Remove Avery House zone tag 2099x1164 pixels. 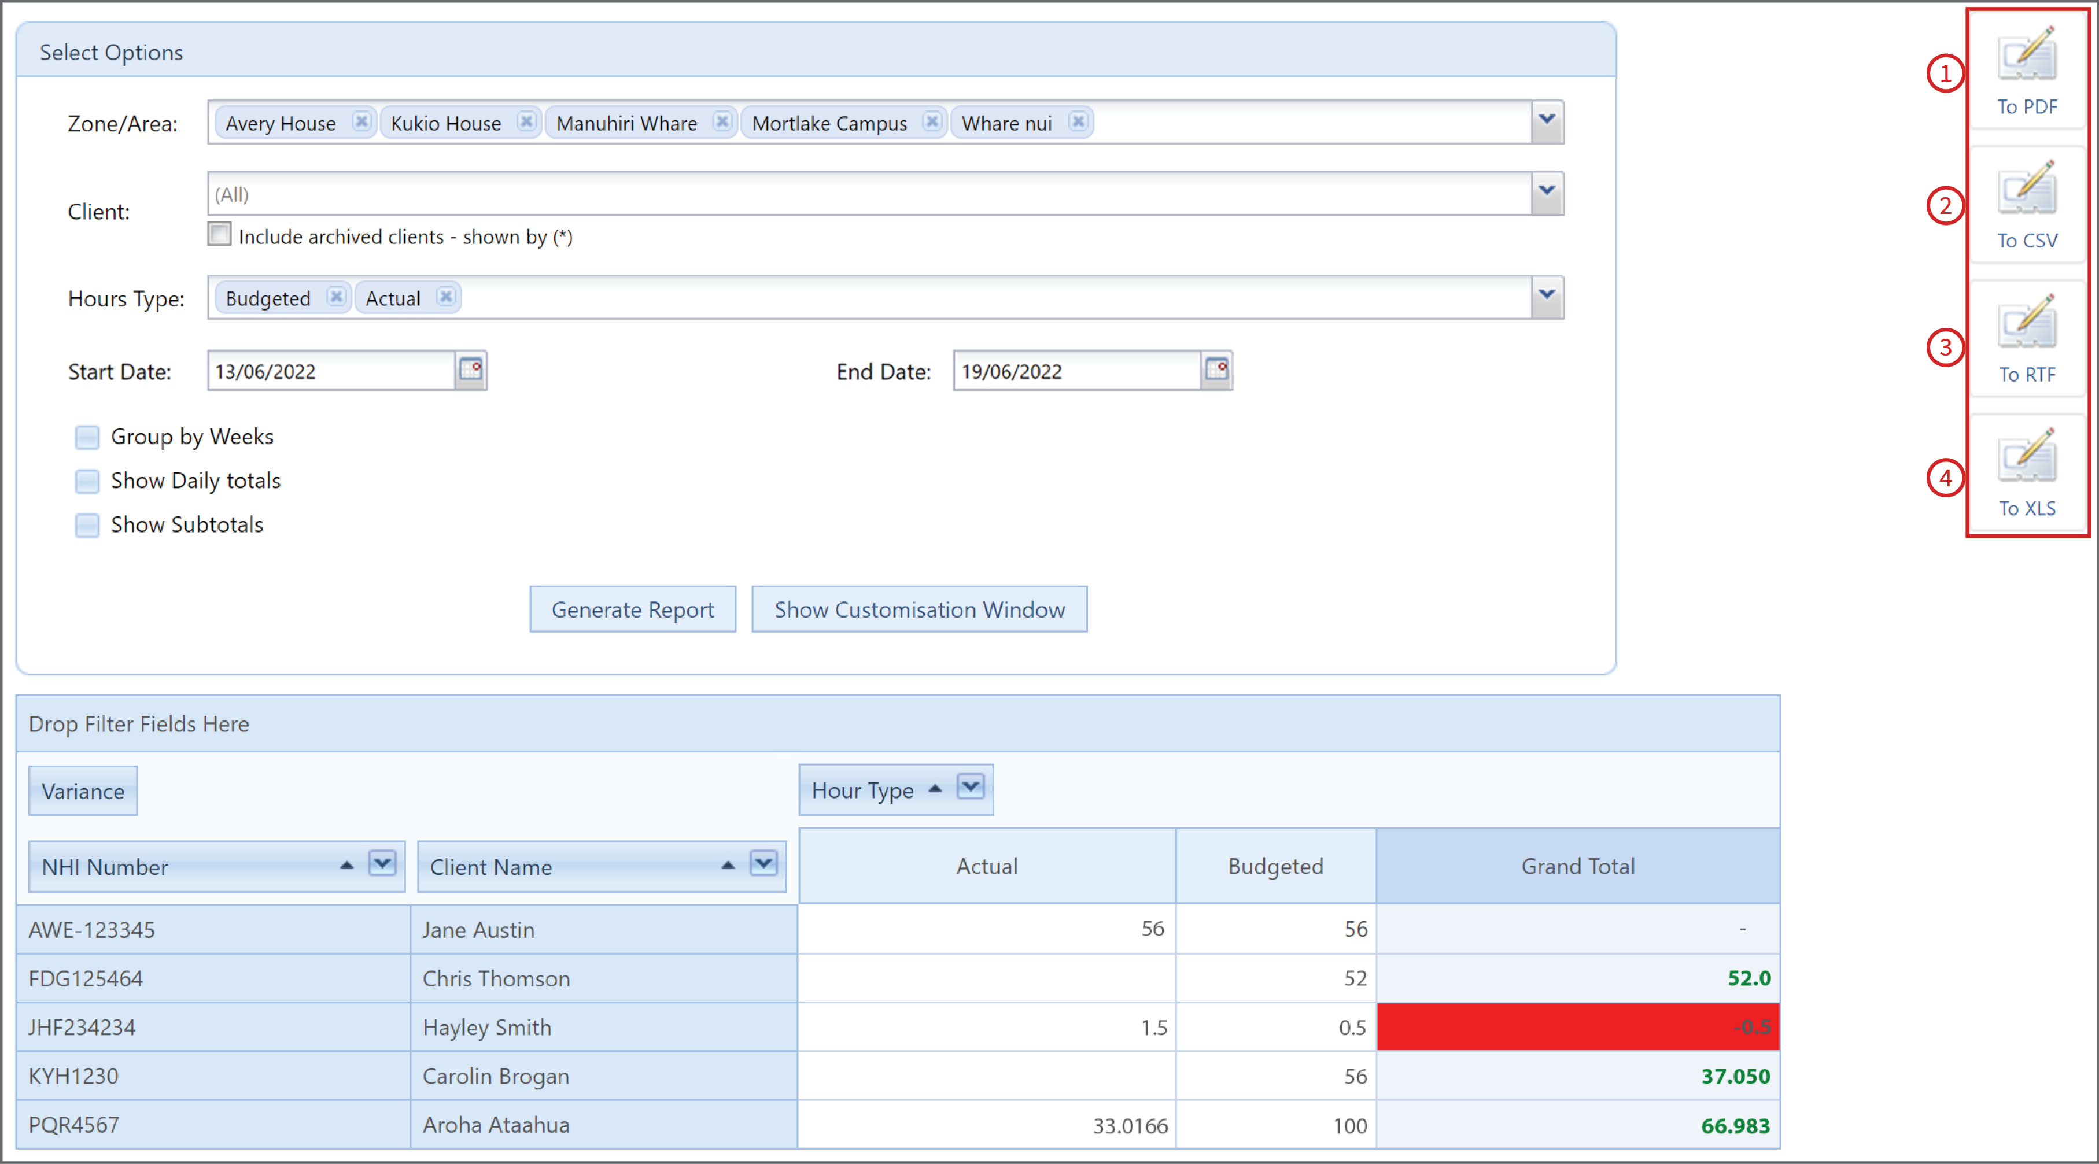point(361,121)
